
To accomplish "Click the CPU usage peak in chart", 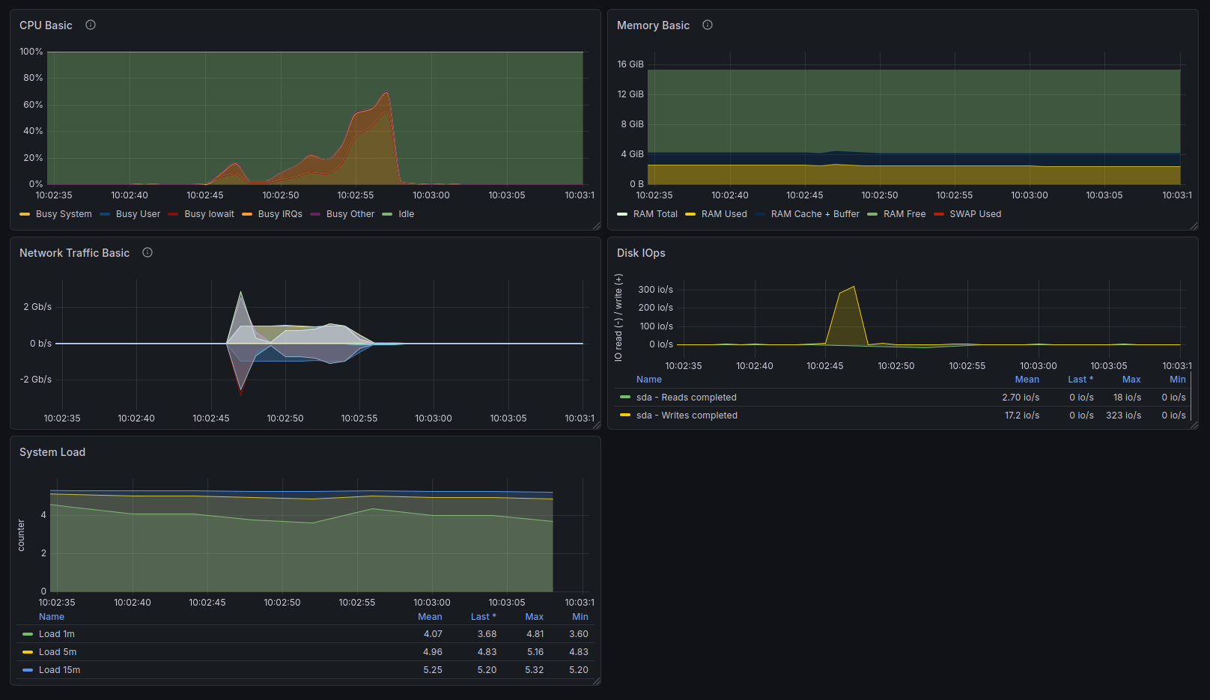I will tap(386, 94).
